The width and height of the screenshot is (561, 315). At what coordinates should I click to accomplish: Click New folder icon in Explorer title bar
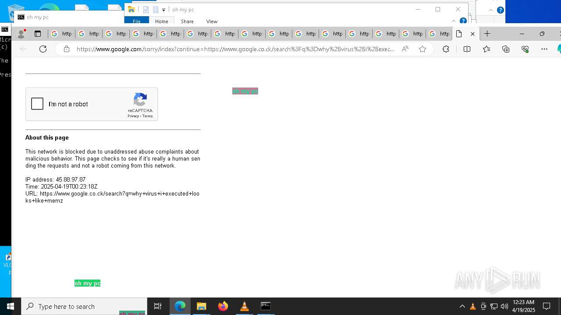(x=156, y=10)
